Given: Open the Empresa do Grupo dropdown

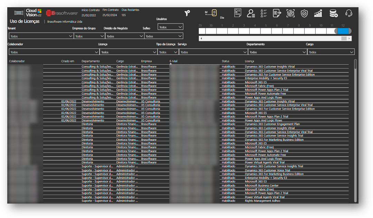Looking at the screenshot, I should [x=89, y=36].
